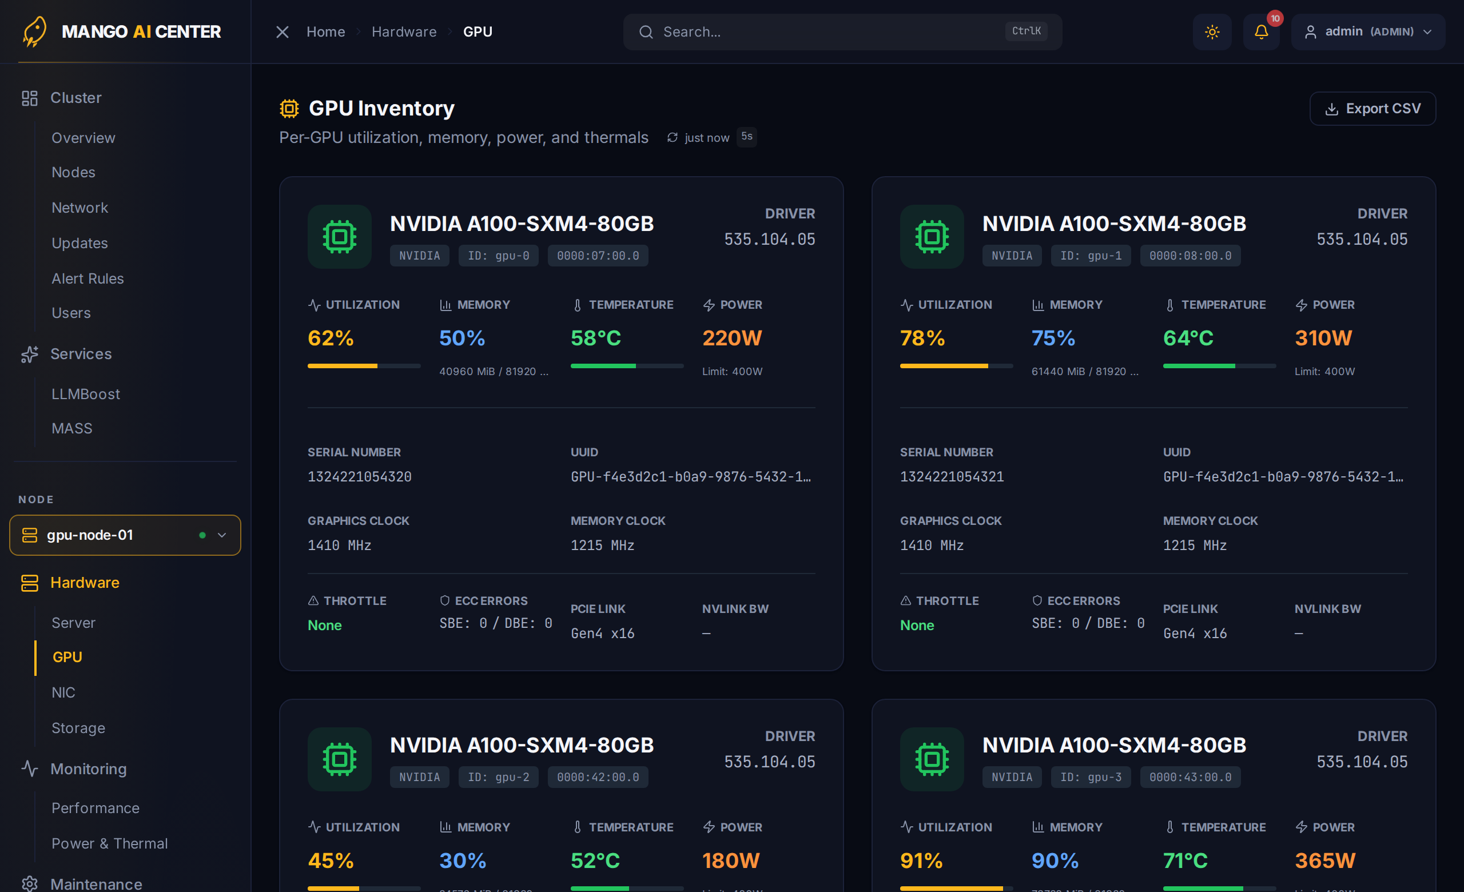Open NIC hardware page
Image resolution: width=1464 pixels, height=892 pixels.
(63, 693)
